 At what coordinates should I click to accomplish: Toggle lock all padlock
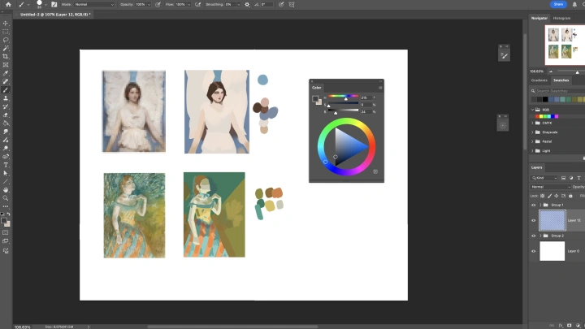(570, 196)
